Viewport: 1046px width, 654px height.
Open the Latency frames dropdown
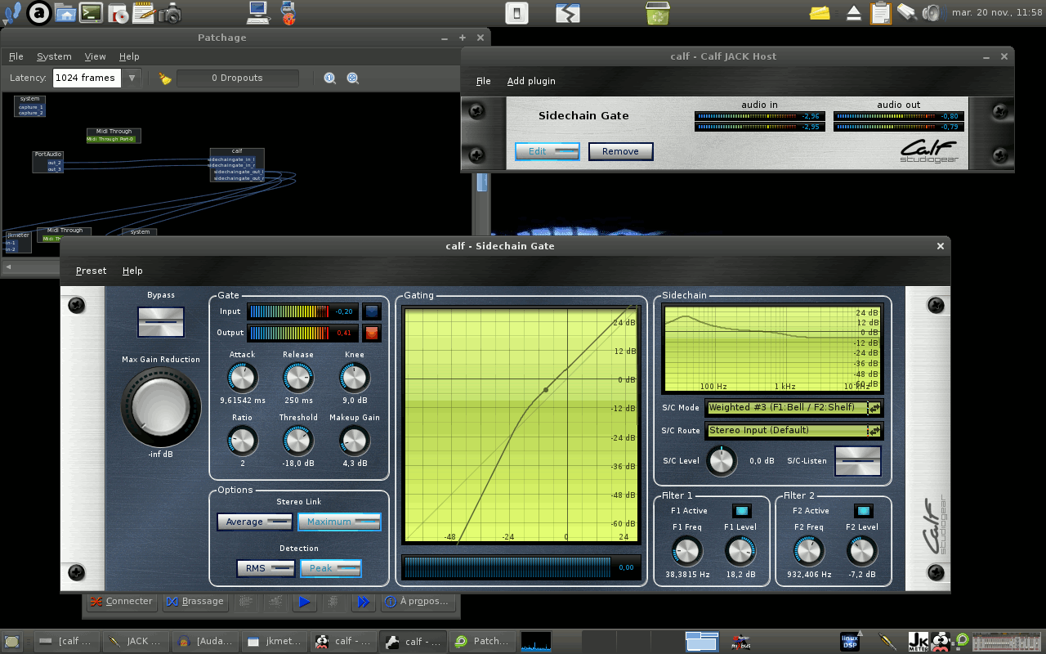[132, 78]
